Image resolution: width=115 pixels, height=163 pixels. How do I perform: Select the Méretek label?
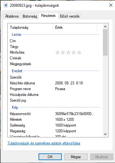point(16,120)
